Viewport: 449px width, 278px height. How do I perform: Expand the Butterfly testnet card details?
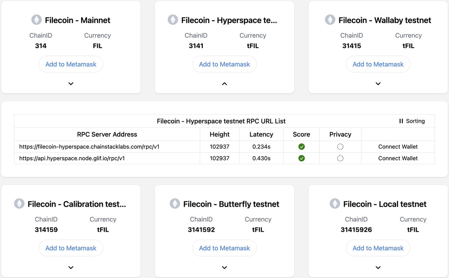(x=224, y=268)
